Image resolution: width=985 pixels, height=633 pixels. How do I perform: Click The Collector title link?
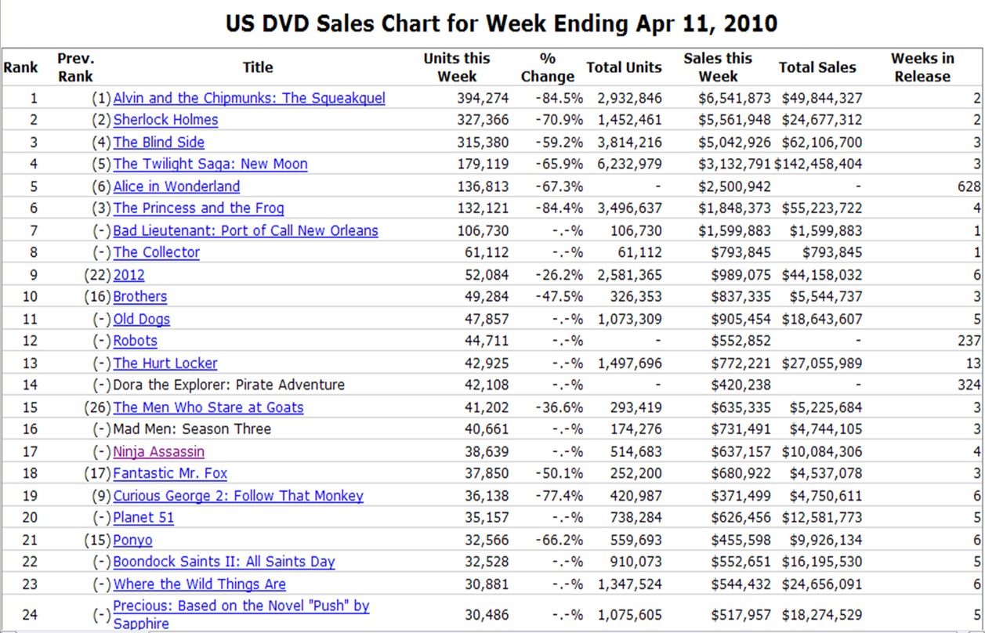[x=156, y=252]
